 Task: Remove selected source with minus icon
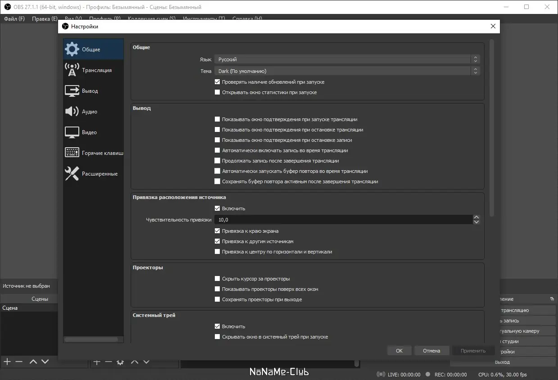point(109,362)
